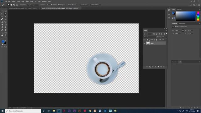Reset default foreground and background colors

(2, 44)
